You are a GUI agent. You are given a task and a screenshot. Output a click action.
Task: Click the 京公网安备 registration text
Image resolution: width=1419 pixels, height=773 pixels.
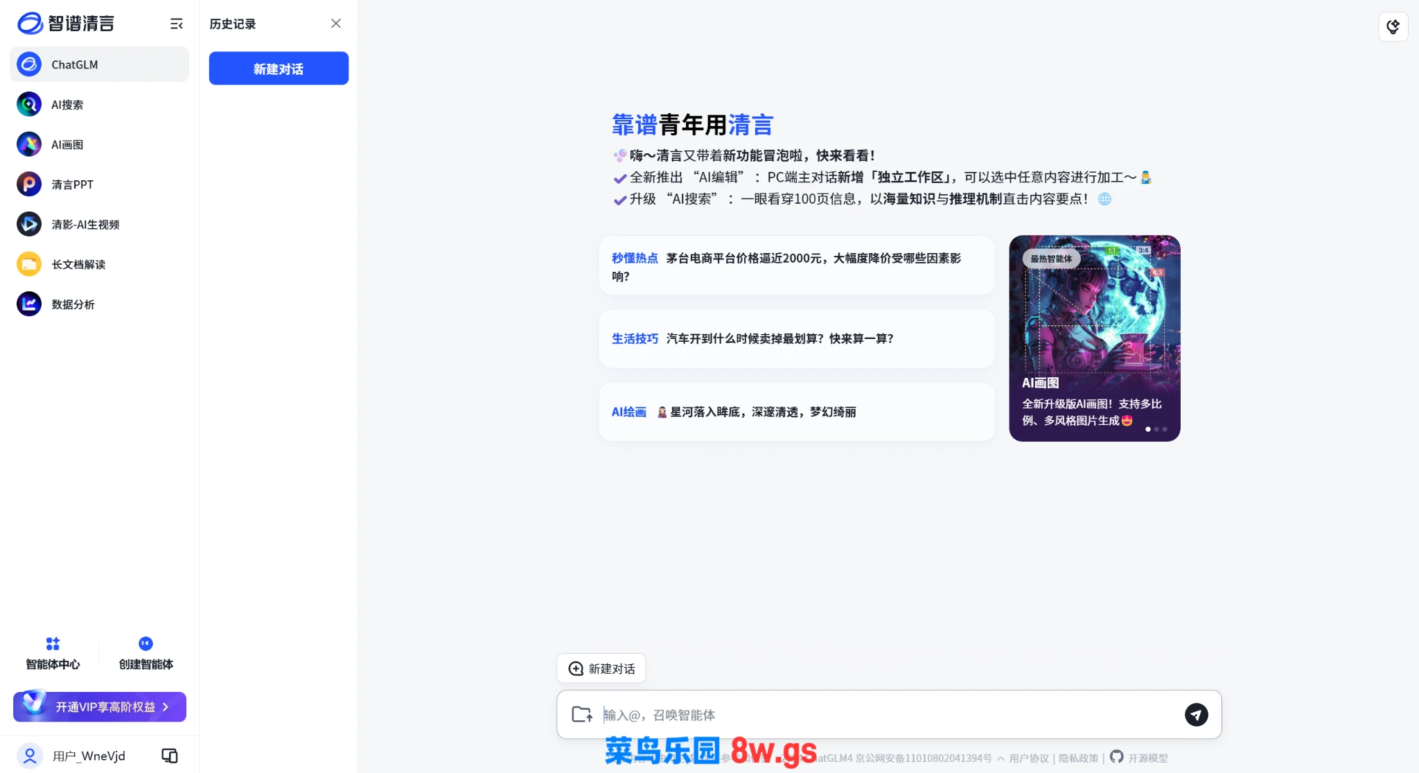(923, 758)
